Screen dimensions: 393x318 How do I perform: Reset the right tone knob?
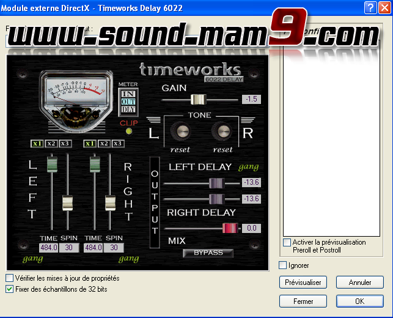pos(222,150)
